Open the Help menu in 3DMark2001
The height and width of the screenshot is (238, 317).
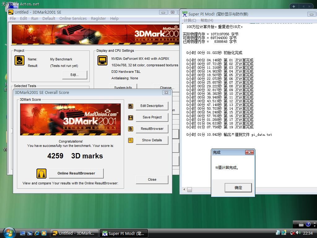pos(114,18)
